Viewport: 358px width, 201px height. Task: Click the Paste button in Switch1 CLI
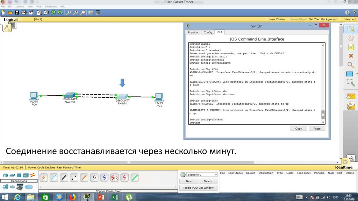tap(317, 129)
